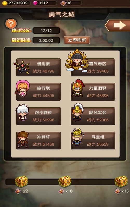The width and height of the screenshot is (130, 207).
Task: Open the middle treasure chest with x10 reward
Action: tap(65, 181)
